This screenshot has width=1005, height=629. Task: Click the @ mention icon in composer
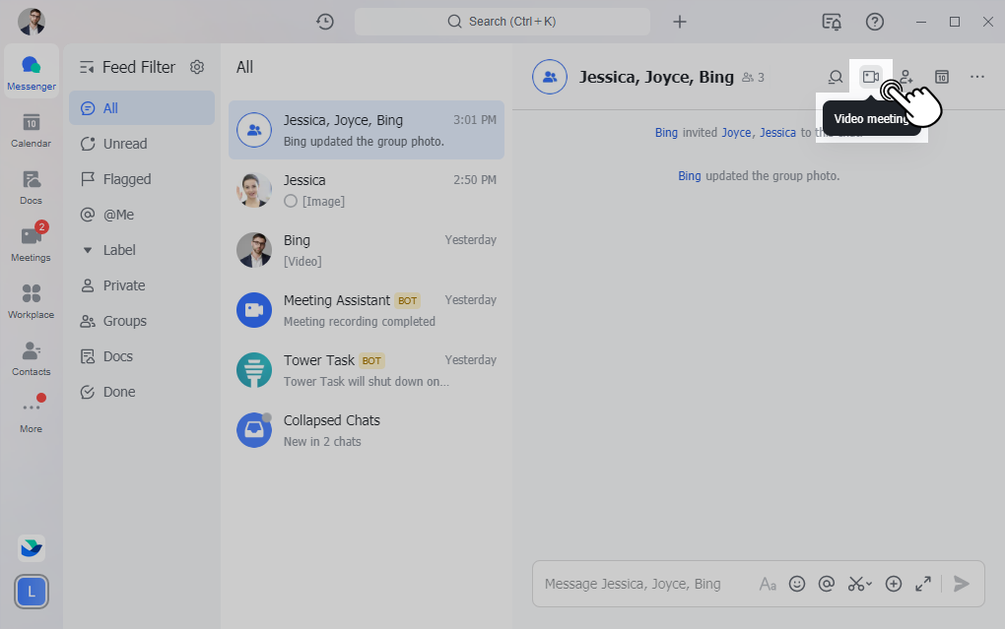[827, 584]
